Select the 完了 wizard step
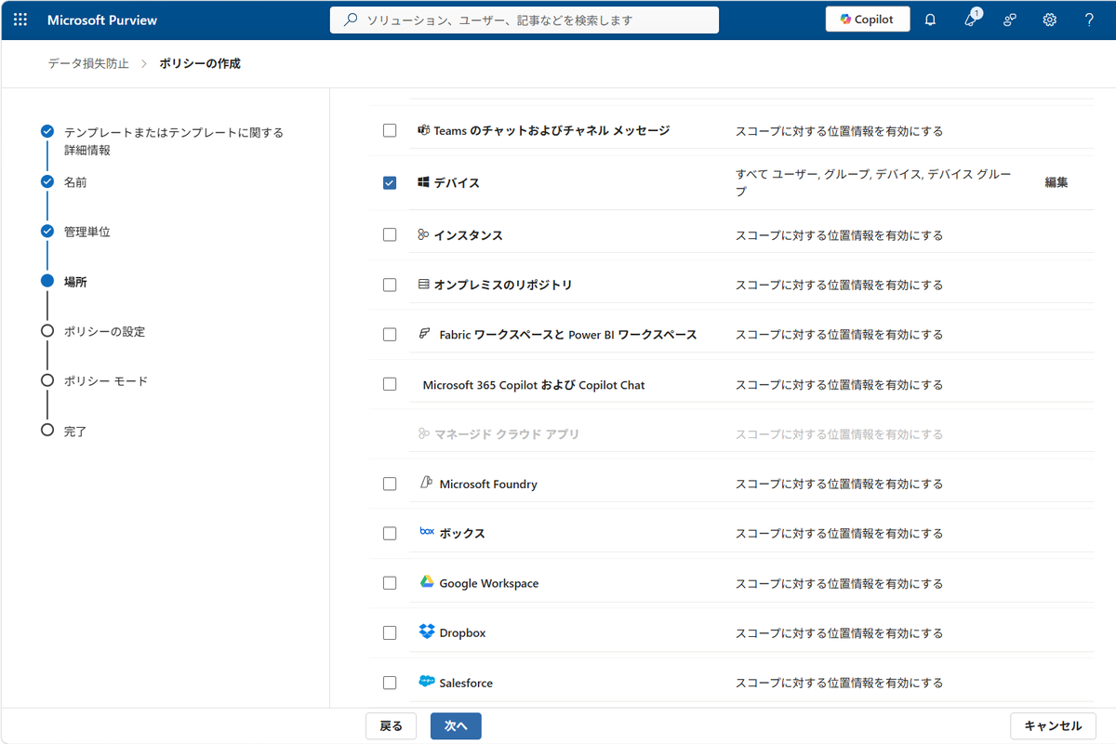 click(x=75, y=432)
